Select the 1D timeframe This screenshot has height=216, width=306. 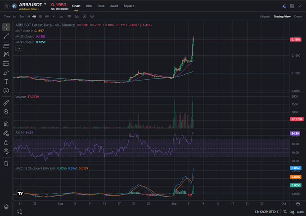pos(40,17)
